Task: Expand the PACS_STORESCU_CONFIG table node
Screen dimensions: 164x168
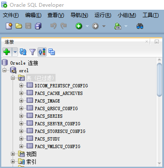Action: click(x=21, y=131)
